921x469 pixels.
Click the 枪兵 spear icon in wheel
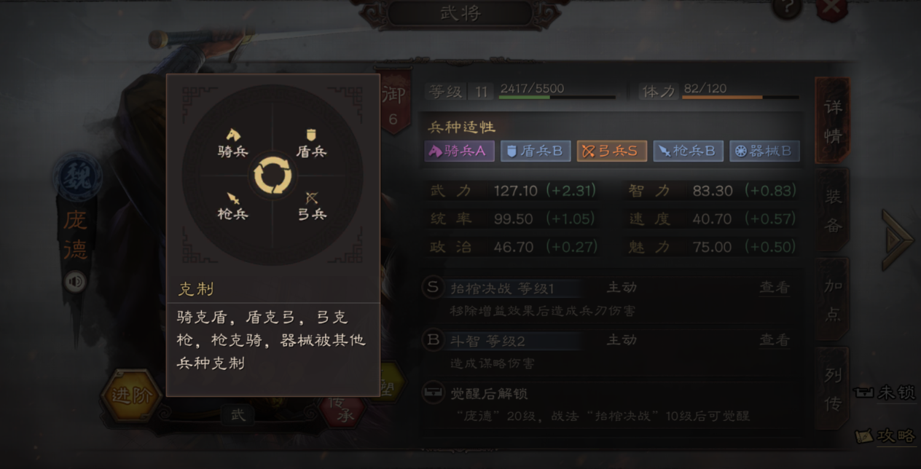point(233,197)
